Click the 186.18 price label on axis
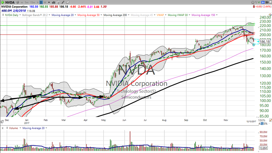The image size is (272, 153). (265, 42)
